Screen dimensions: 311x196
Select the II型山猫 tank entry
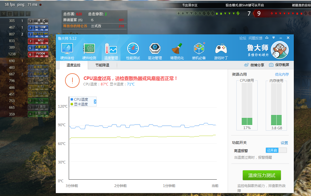[38, 114]
